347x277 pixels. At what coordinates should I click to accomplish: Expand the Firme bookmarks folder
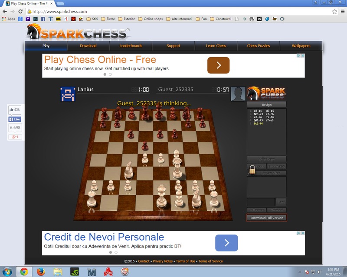click(x=108, y=19)
